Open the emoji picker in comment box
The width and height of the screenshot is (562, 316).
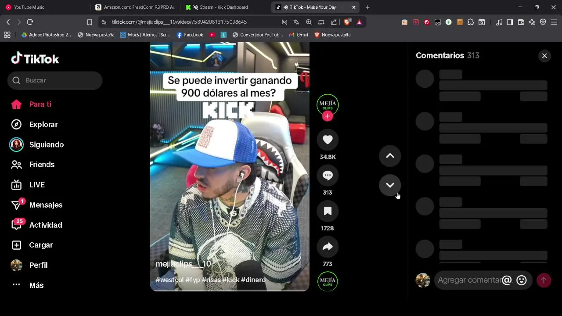pyautogui.click(x=522, y=280)
